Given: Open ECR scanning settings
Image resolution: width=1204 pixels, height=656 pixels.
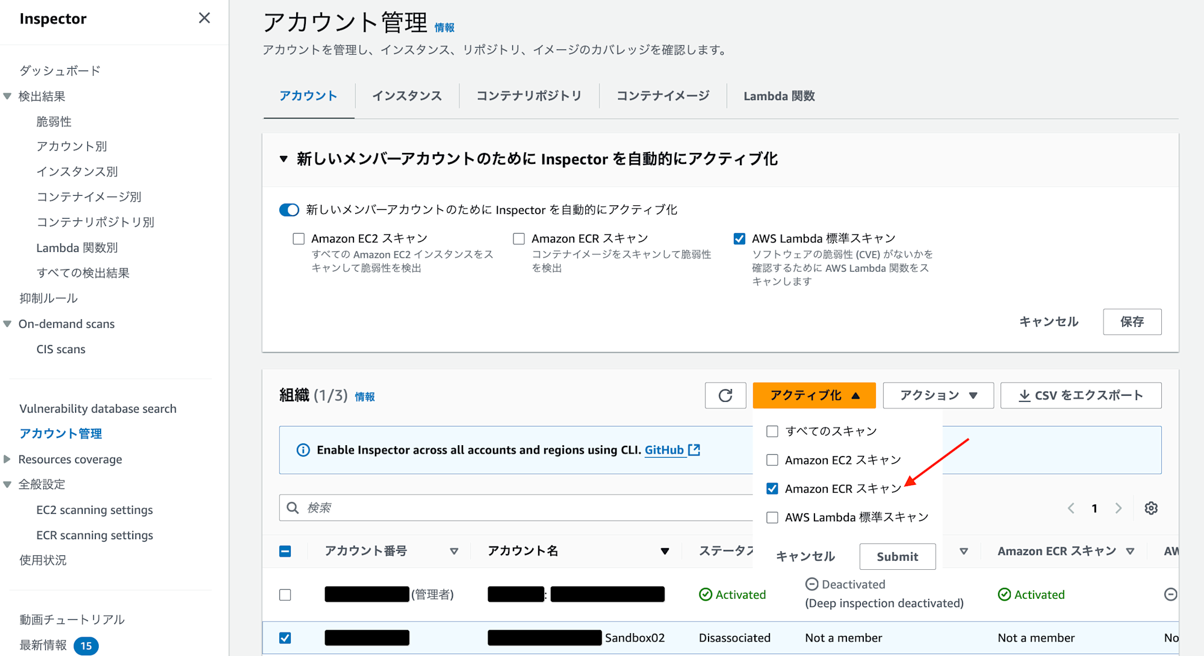Looking at the screenshot, I should [95, 536].
